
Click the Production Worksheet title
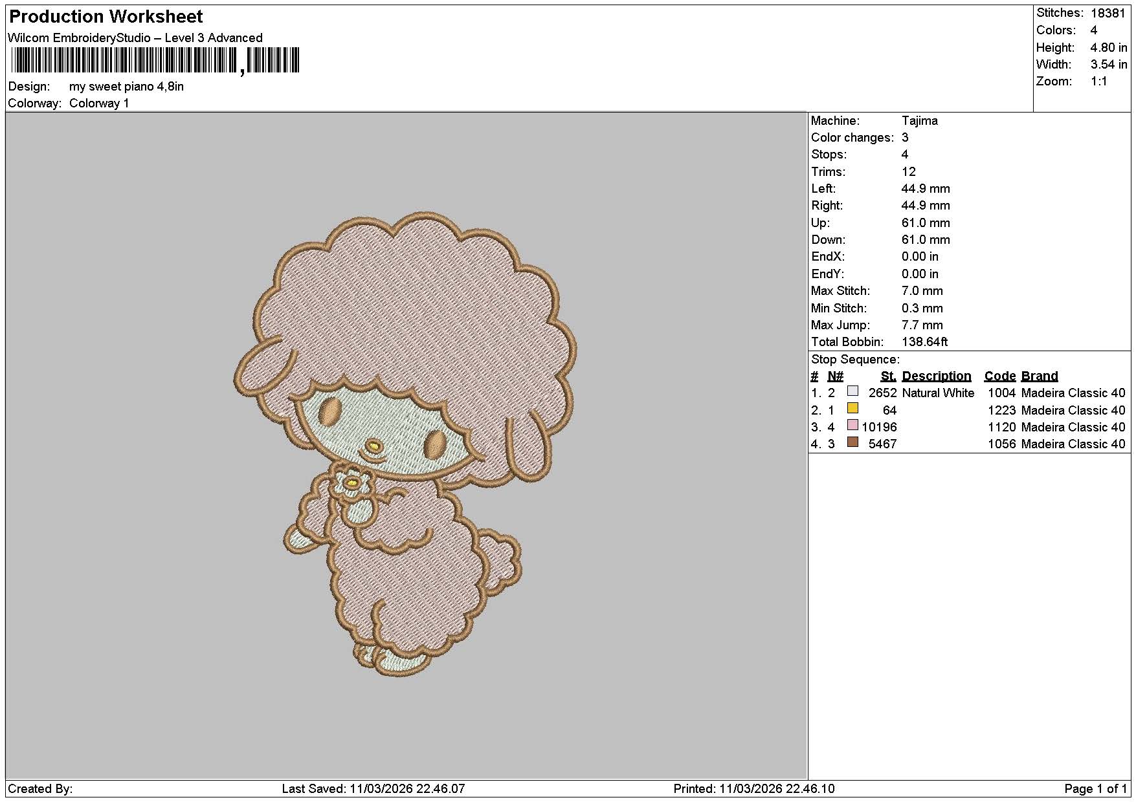[x=106, y=16]
